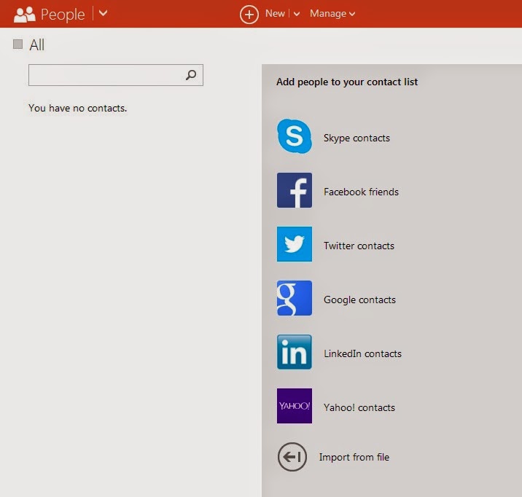The width and height of the screenshot is (522, 497).
Task: Focus the contact search field
Action: pyautogui.click(x=116, y=75)
